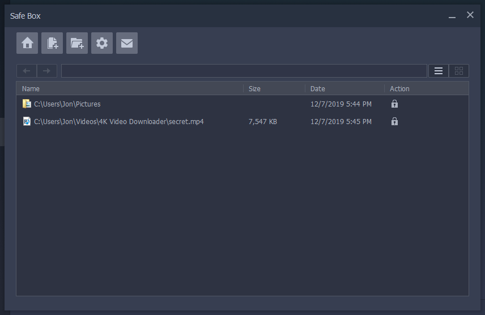
Task: Add a file to the Safe Box
Action: (x=52, y=43)
